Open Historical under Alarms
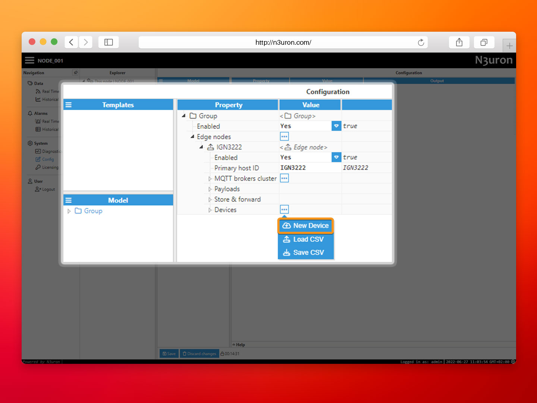Viewport: 537px width, 403px height. pyautogui.click(x=47, y=129)
